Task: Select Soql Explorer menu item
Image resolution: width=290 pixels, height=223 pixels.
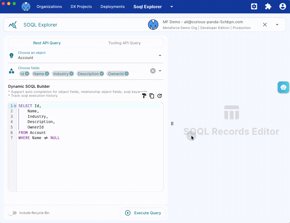Action: pyautogui.click(x=147, y=7)
